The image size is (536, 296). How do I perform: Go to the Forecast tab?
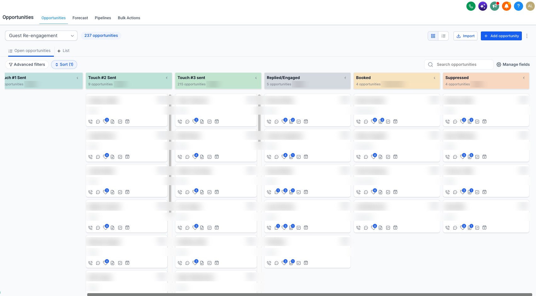80,18
